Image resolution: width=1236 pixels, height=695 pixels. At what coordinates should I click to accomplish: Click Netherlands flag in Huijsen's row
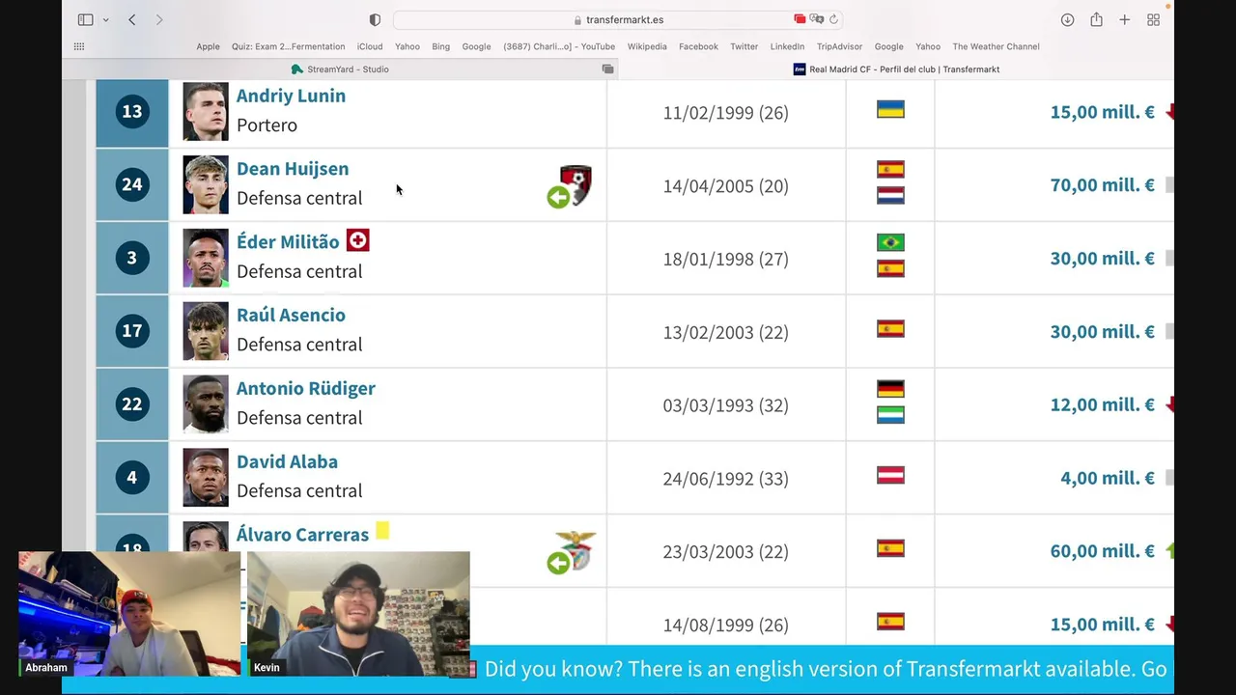coord(890,196)
